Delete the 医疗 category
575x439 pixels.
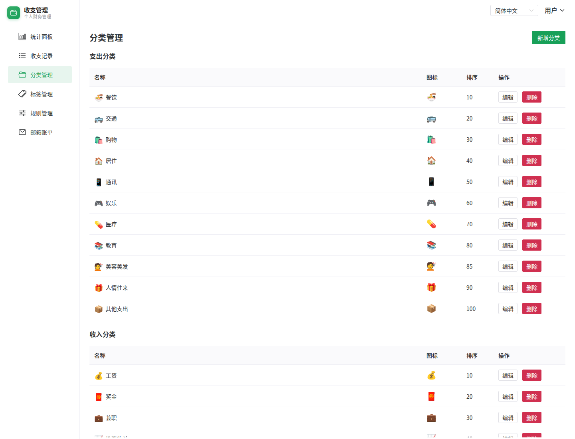point(532,224)
